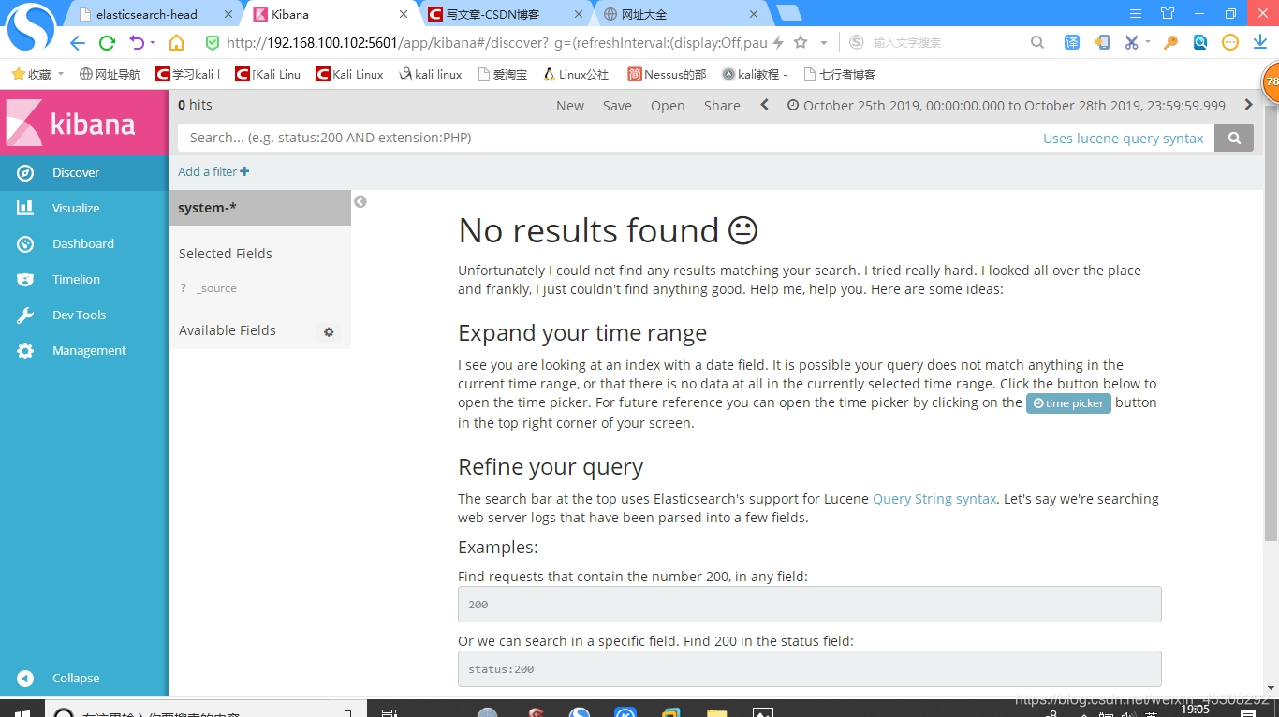This screenshot has height=717, width=1279.
Task: Open the Dashboard gauge icon
Action: point(25,243)
